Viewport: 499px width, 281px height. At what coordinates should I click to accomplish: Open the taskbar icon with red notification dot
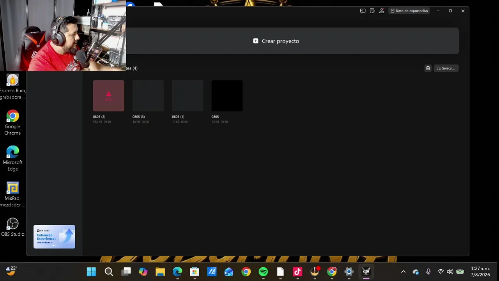click(x=315, y=272)
